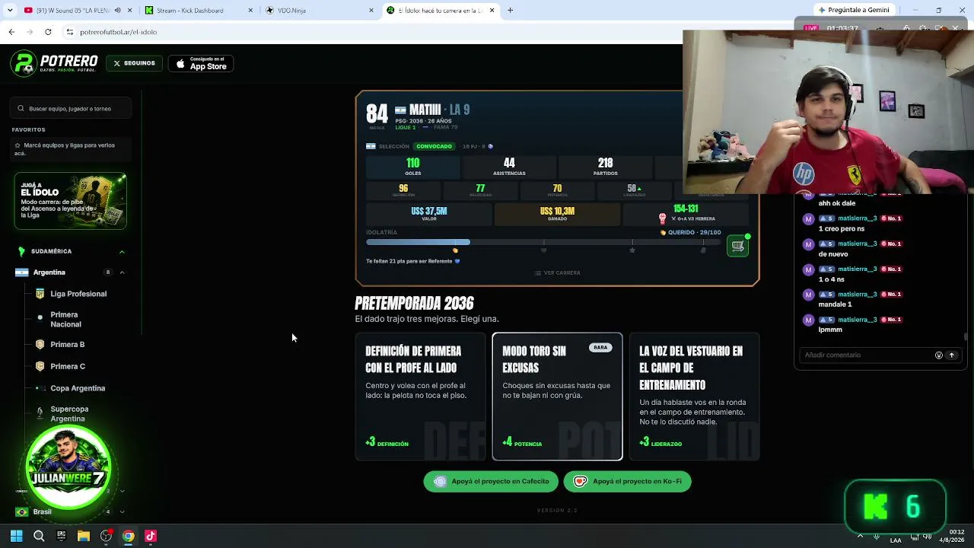Screen dimensions: 974x548
Task: Click the US$ 10,3M Ganado box
Action: [x=557, y=214]
